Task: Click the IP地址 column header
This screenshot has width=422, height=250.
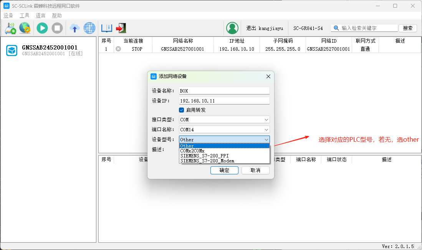Action: point(237,41)
